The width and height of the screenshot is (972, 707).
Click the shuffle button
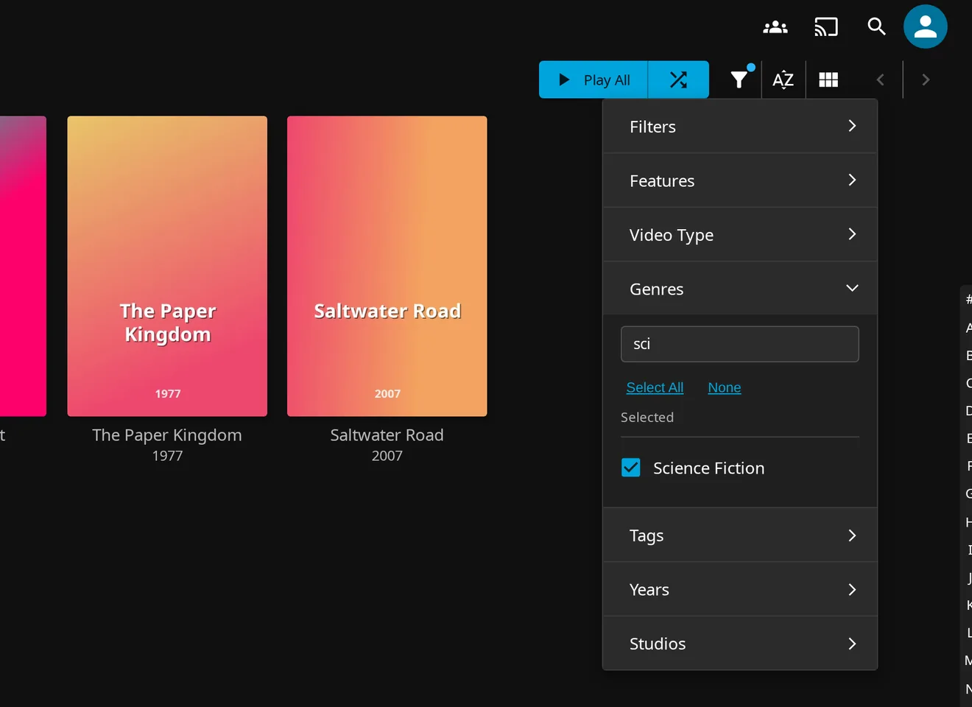[x=678, y=80]
